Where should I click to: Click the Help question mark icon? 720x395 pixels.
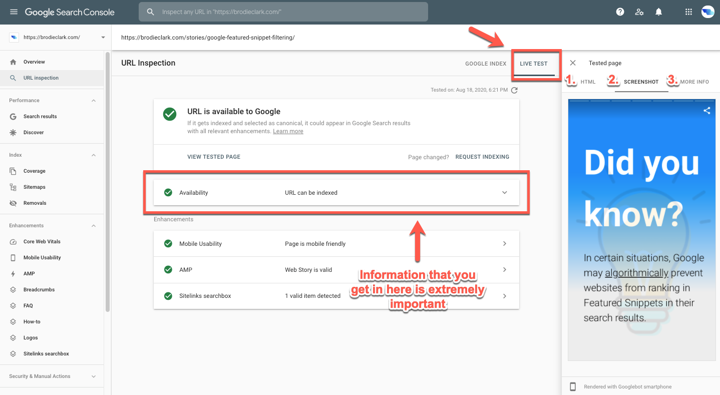(620, 11)
